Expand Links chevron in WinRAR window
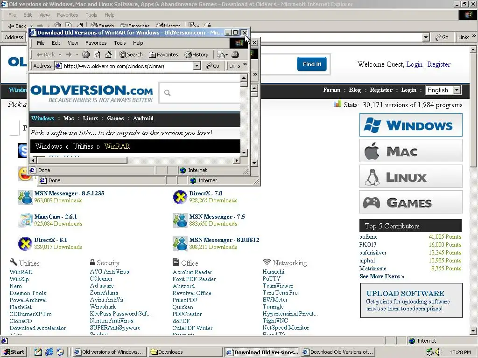Screen dimensions: 478x358 click(245, 64)
